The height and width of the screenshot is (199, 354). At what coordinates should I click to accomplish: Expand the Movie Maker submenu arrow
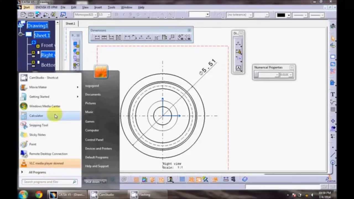coord(77,87)
